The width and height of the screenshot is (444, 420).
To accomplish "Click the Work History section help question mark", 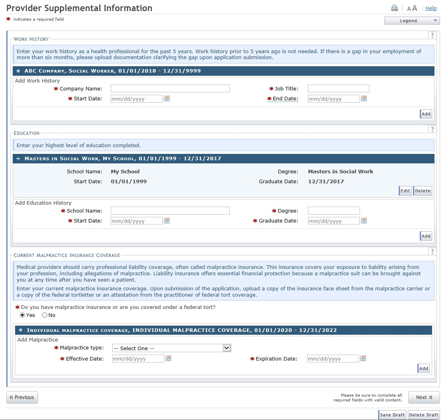I will click(432, 35).
